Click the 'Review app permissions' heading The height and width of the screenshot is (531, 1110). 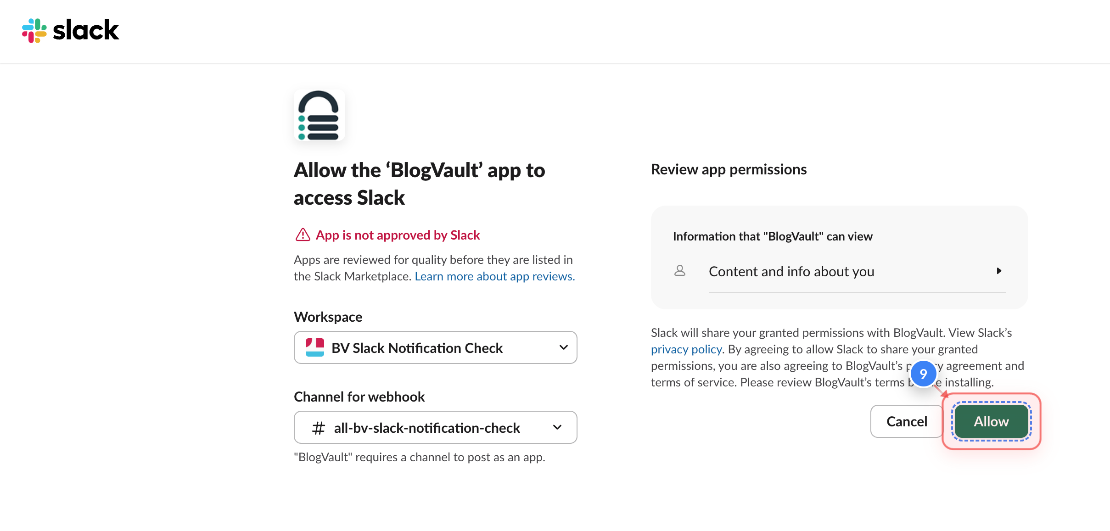click(x=728, y=169)
